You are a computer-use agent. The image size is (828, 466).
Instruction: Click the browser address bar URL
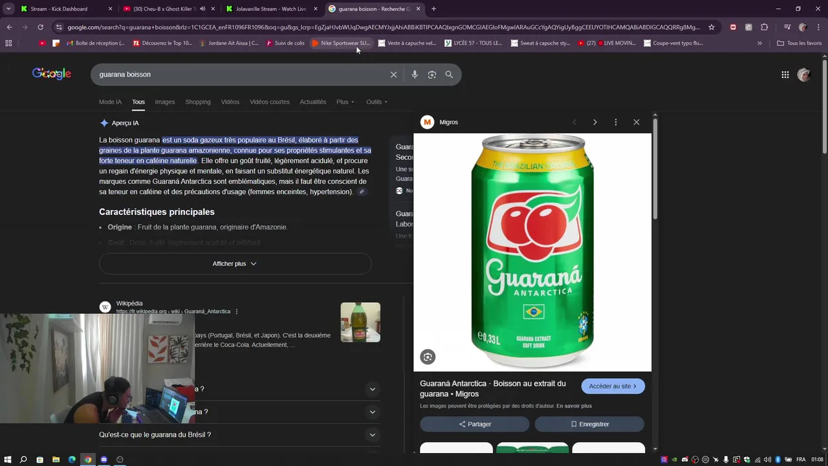(x=383, y=27)
